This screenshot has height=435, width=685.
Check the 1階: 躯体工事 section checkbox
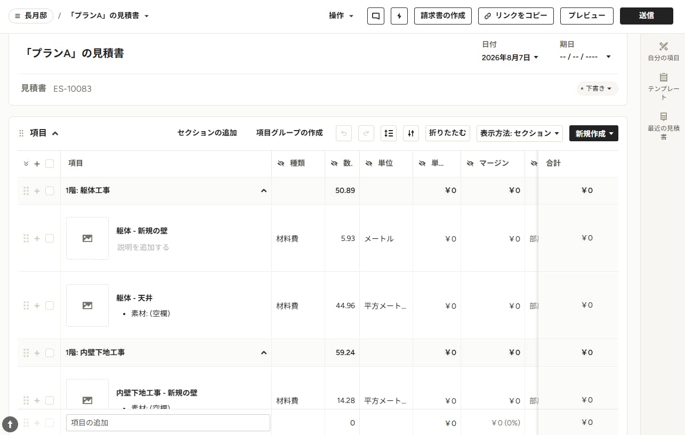click(50, 191)
